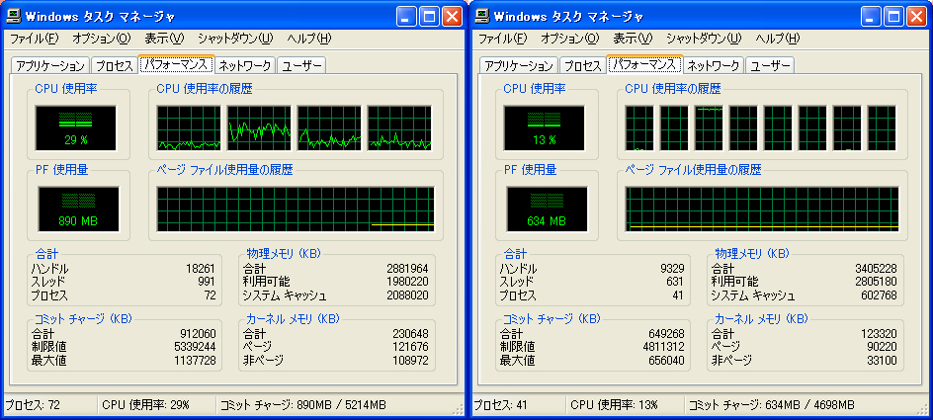
Task: Minimize the Task Manager window showing 29% CPU
Action: point(406,17)
